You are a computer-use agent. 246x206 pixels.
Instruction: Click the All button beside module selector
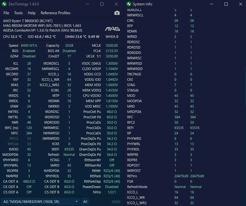pos(85,202)
